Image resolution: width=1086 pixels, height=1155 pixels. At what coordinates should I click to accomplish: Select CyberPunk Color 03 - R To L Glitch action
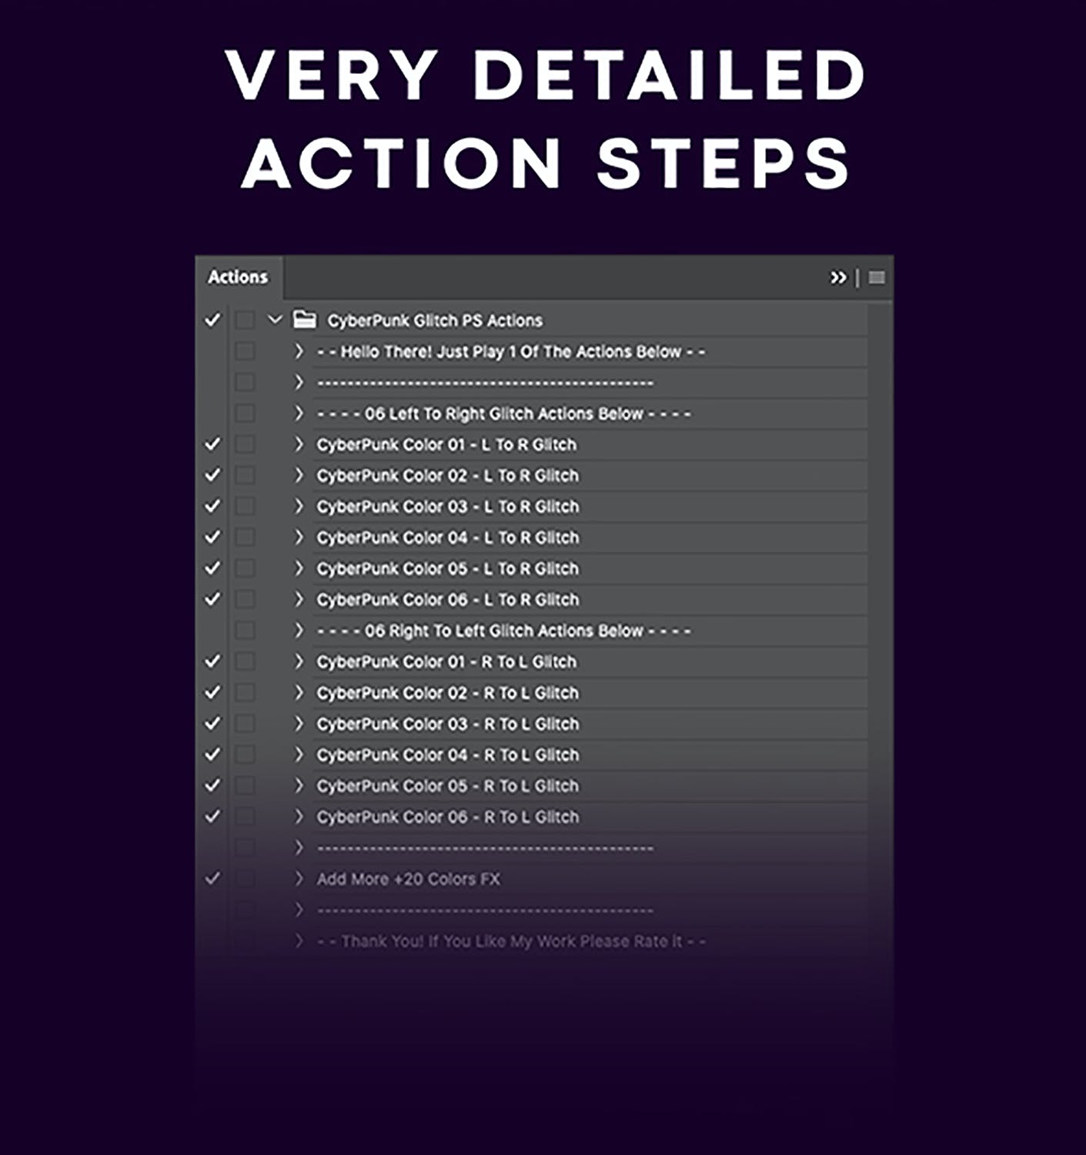(x=447, y=724)
